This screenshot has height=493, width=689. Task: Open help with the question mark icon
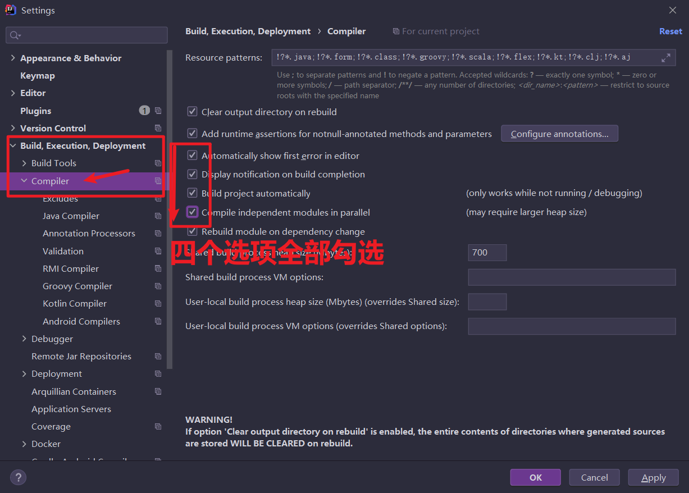(x=18, y=478)
